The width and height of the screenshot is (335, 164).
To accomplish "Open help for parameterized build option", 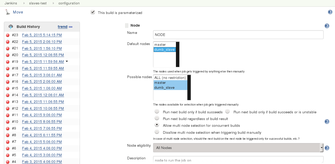I will (330, 12).
